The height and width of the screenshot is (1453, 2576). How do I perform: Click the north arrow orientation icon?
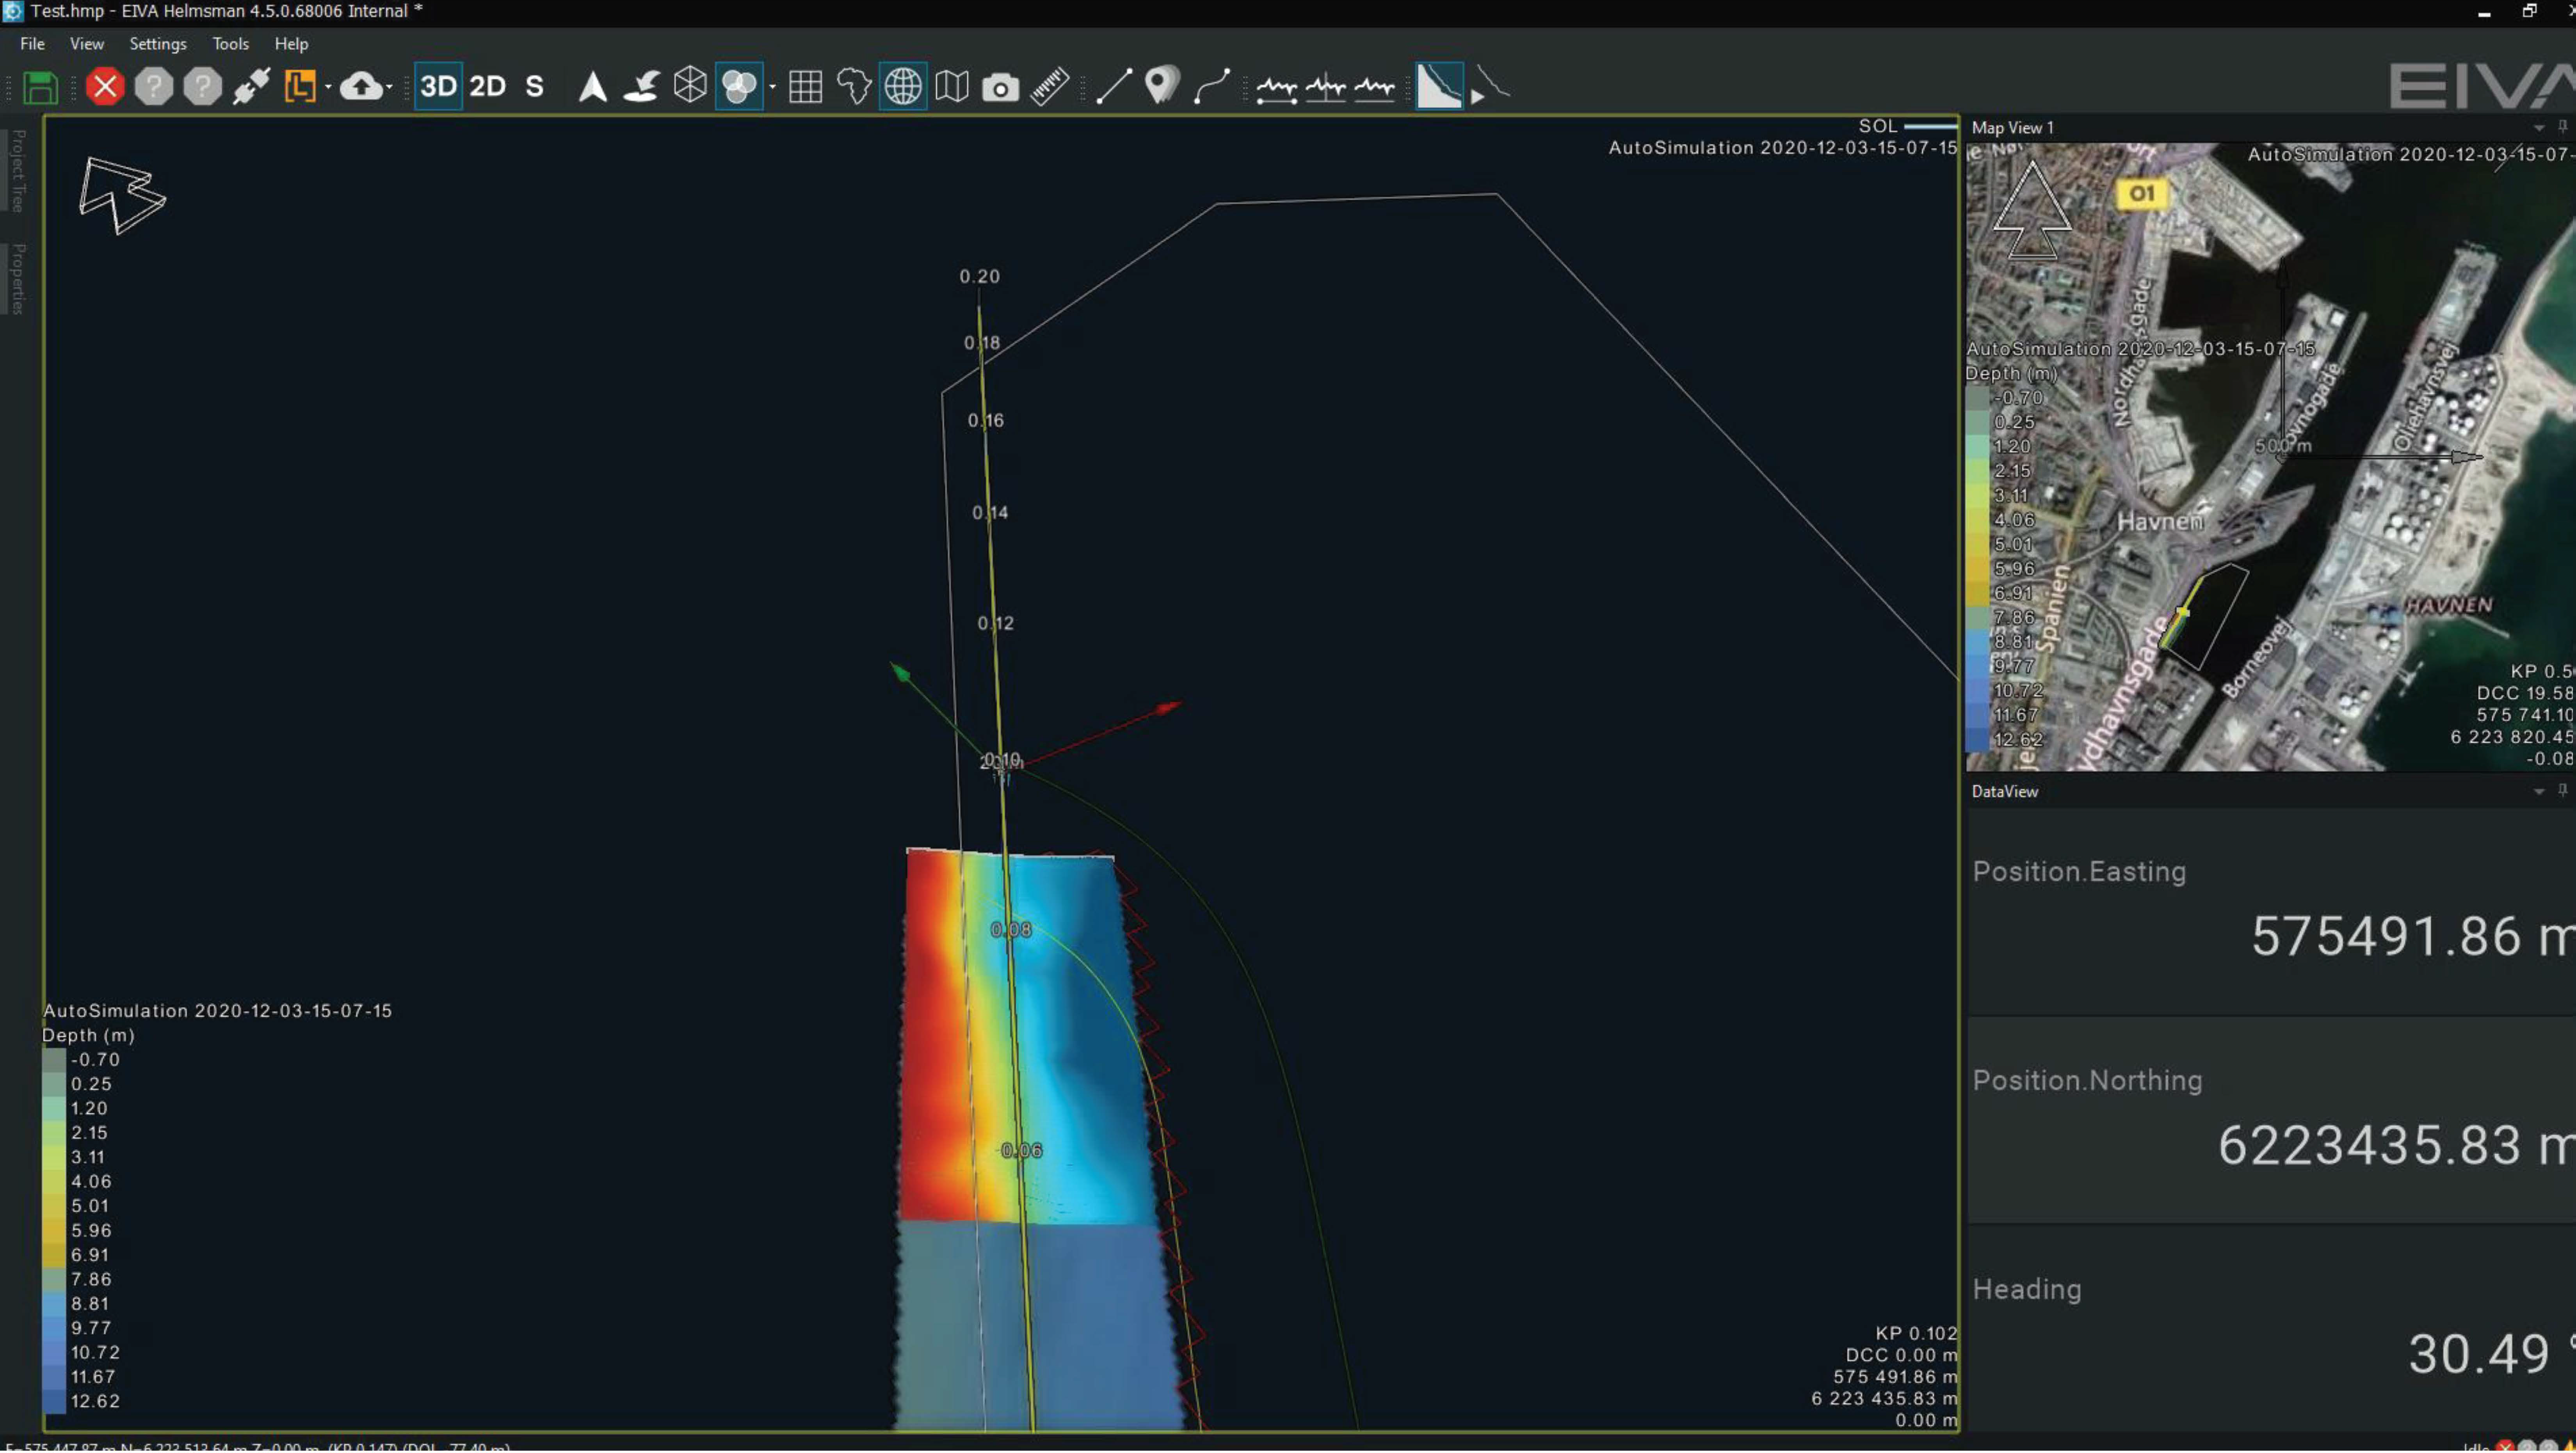coord(592,87)
